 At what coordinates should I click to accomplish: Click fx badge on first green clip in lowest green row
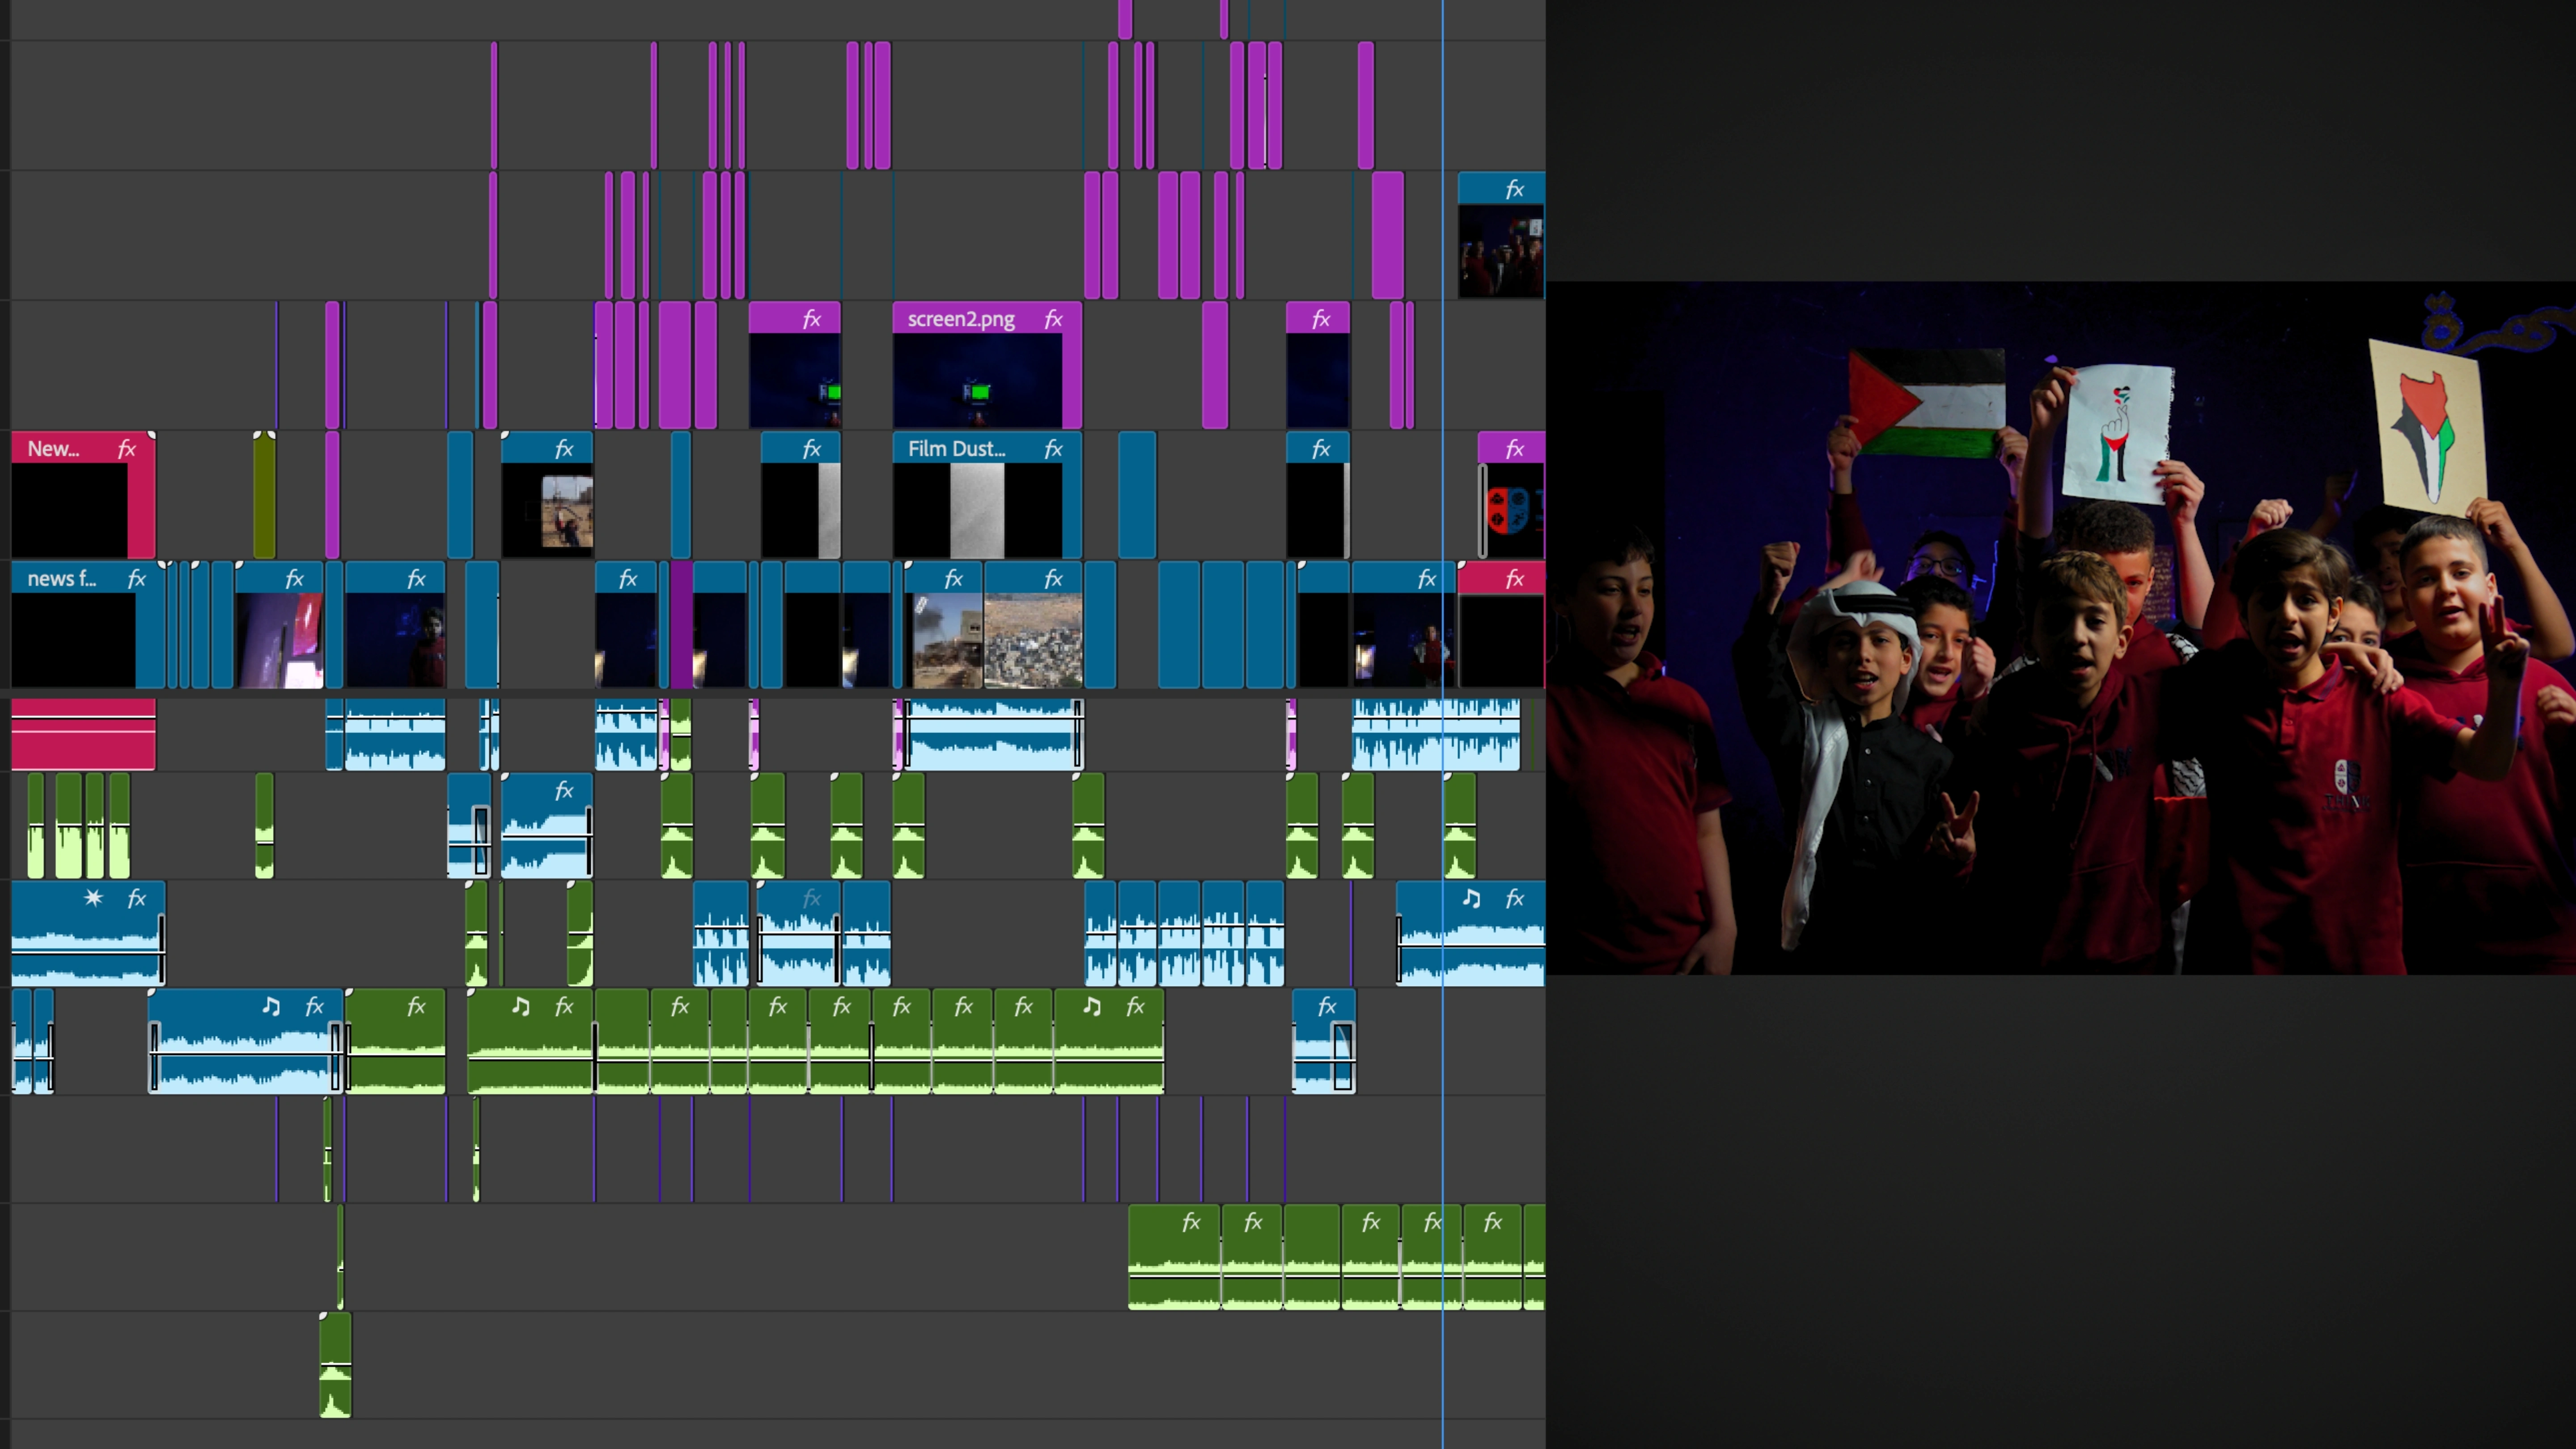(x=1191, y=1222)
